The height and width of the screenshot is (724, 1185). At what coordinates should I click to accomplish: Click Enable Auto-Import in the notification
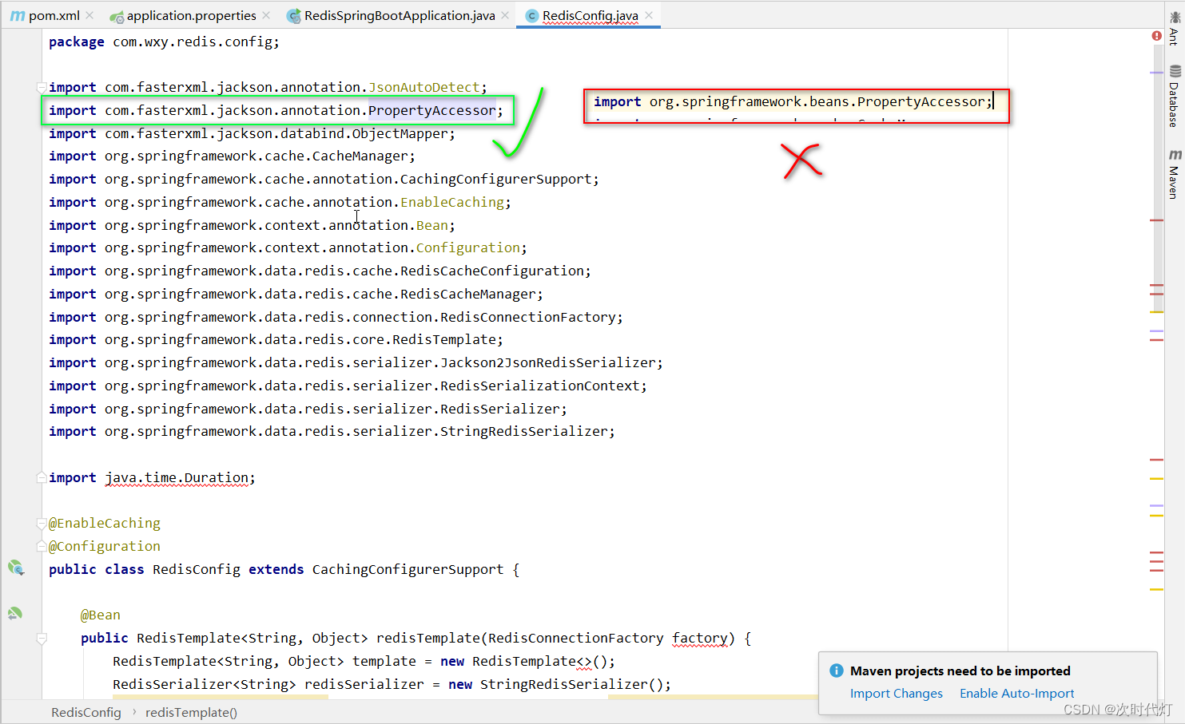1016,693
